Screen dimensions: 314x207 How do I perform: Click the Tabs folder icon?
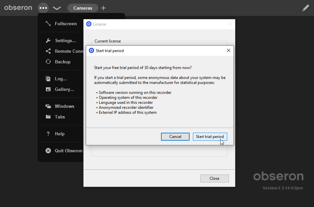tap(48, 117)
